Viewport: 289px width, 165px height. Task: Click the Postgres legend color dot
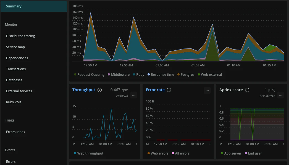(x=178, y=74)
